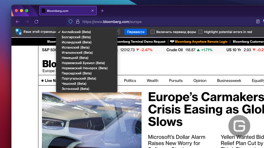Reload the Bloomberg page

pos(36,22)
